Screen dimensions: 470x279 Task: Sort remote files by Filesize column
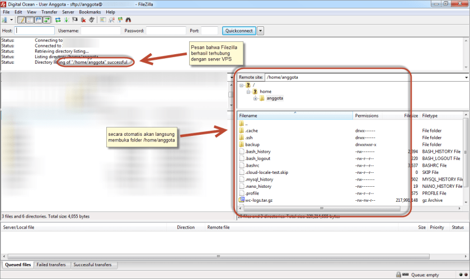401,115
